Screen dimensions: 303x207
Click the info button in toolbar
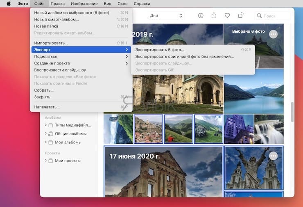[201, 16]
